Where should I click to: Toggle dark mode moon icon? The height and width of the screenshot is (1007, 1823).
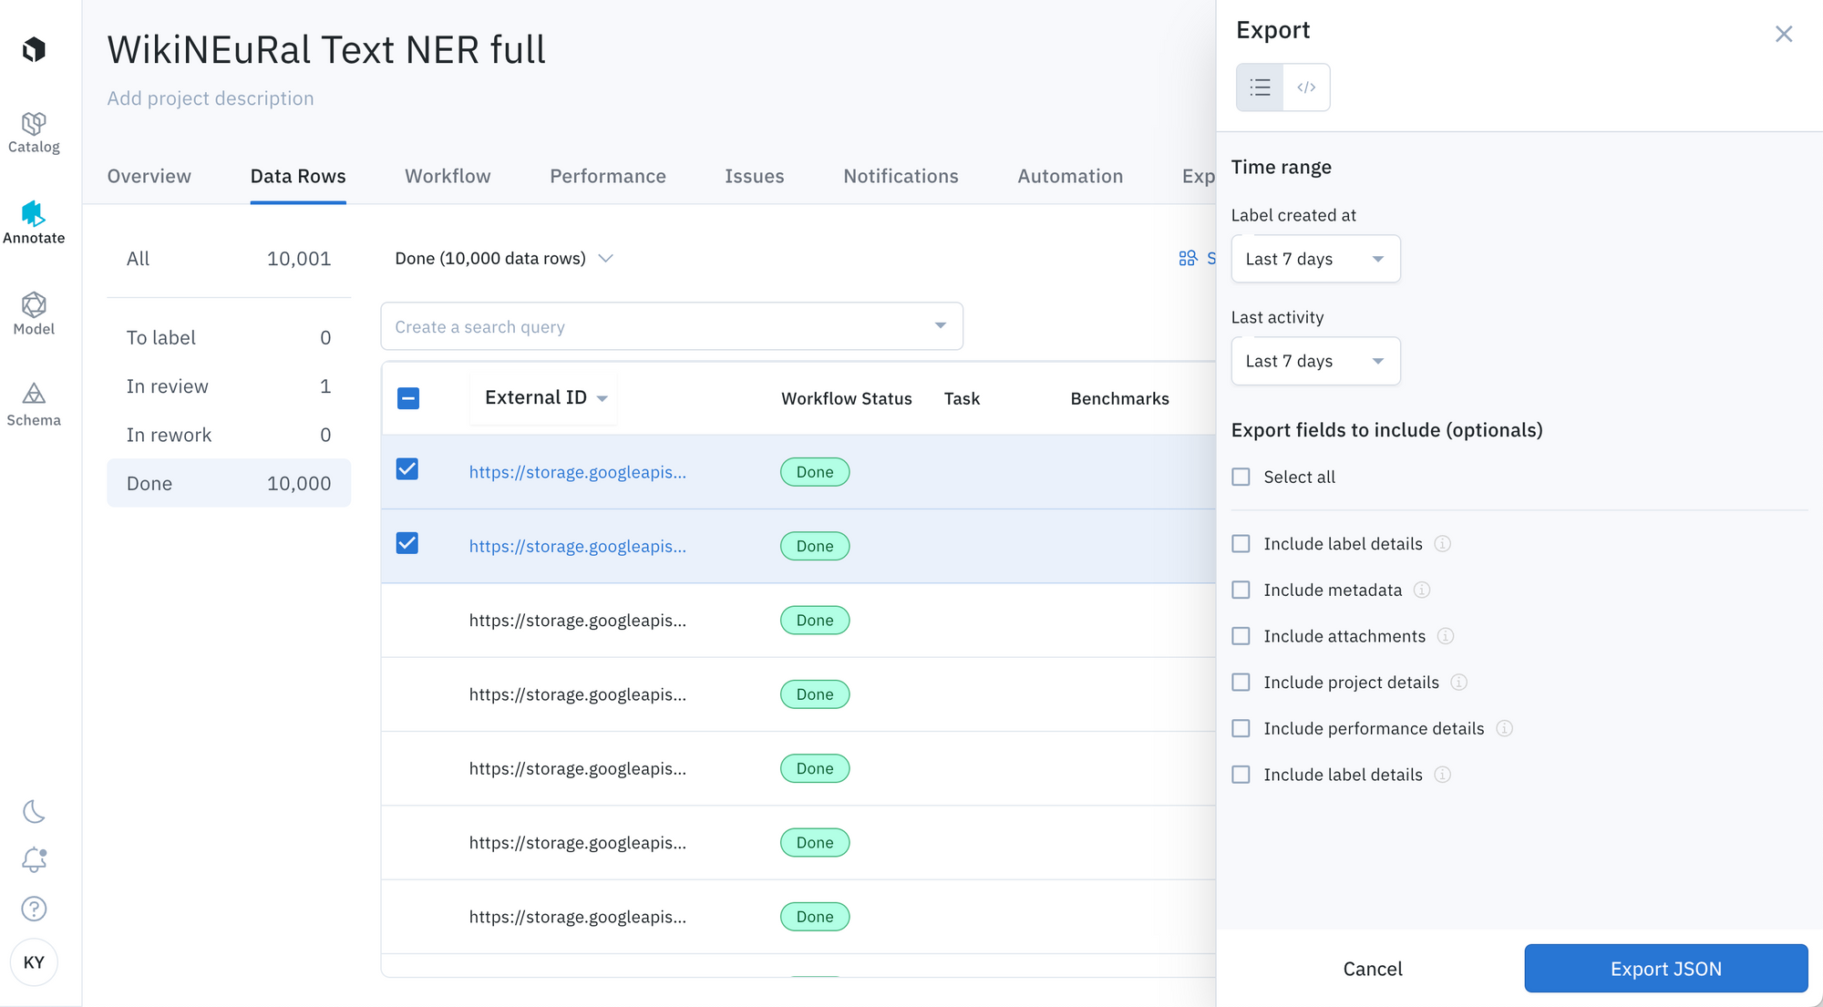pos(34,811)
